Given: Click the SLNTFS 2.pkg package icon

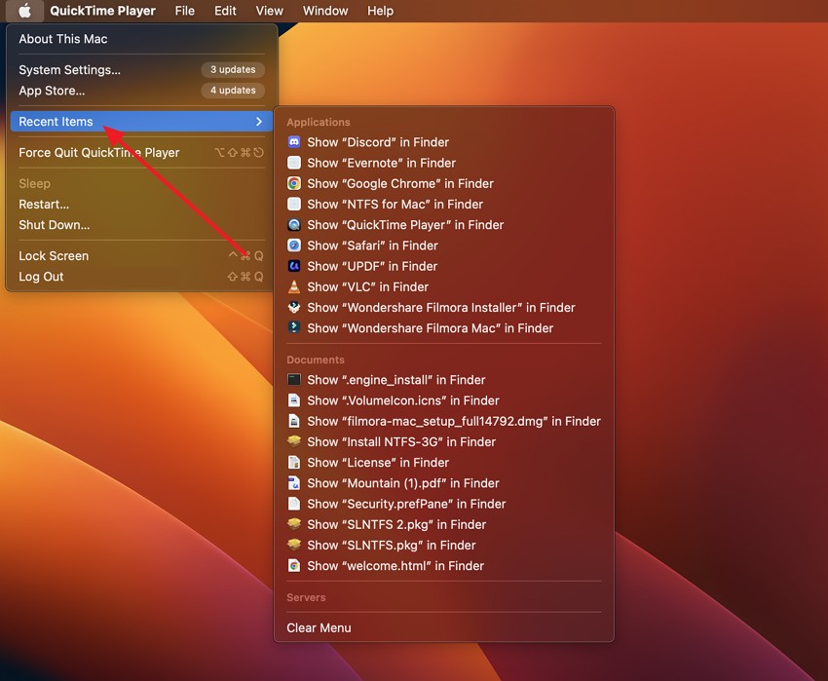Looking at the screenshot, I should [x=294, y=523].
